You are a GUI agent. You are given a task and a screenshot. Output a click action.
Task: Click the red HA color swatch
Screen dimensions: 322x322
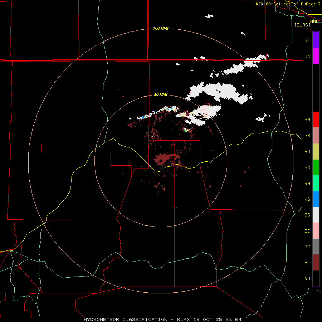(316, 119)
